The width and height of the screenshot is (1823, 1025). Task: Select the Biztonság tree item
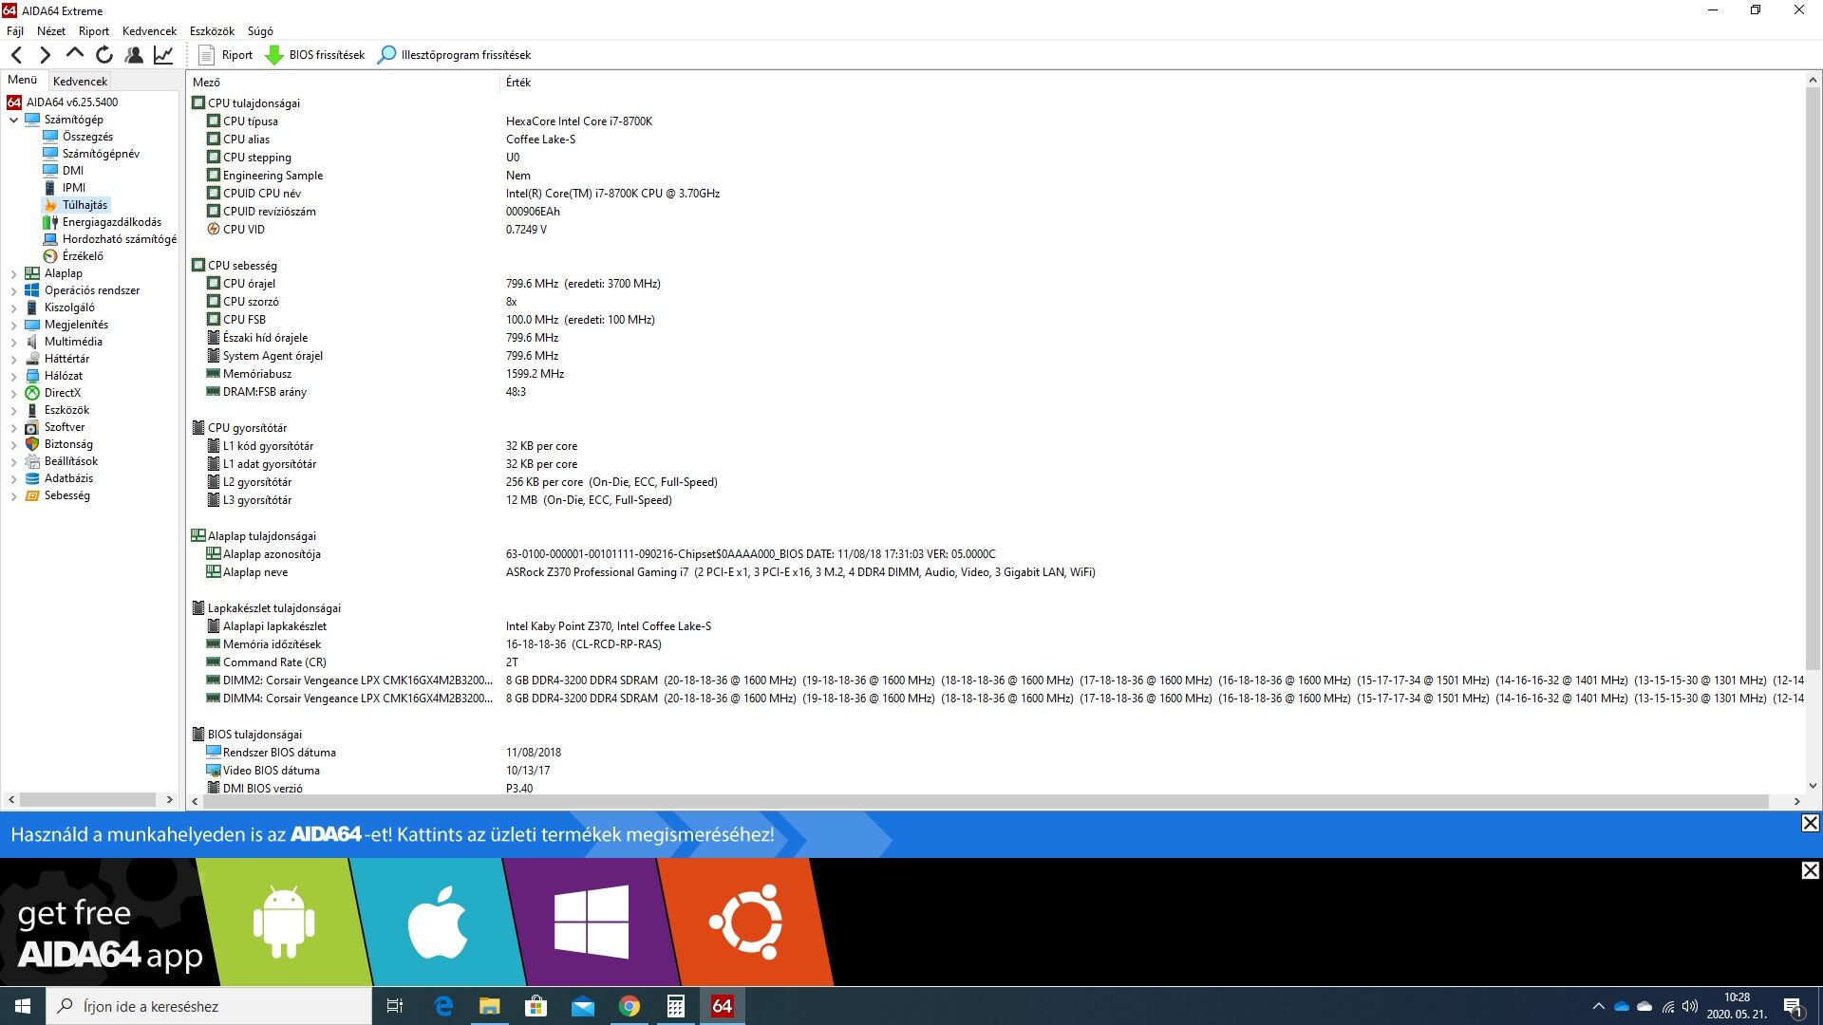pos(68,444)
